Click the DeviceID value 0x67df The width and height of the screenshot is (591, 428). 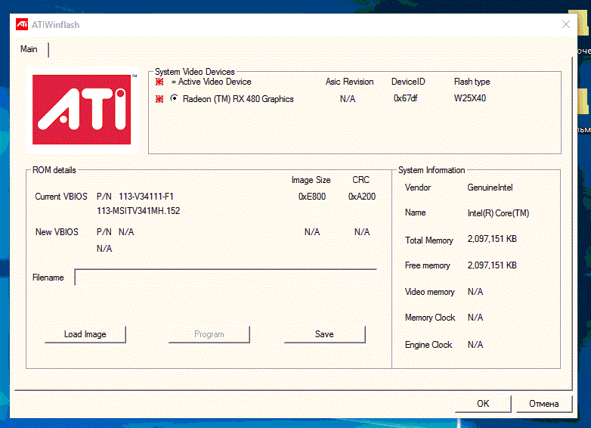[406, 98]
